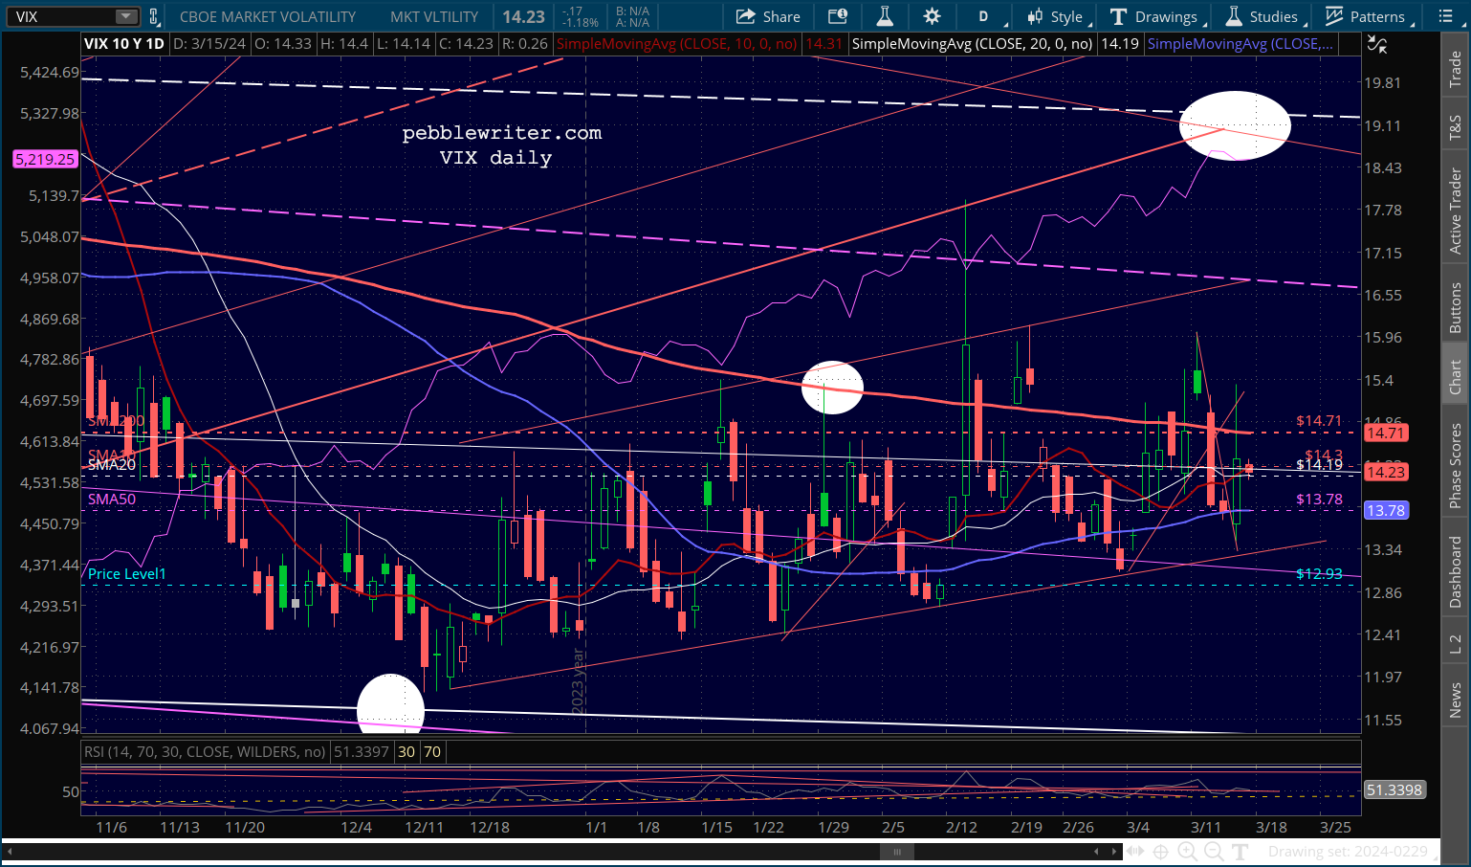Open the symbol link chain icon
This screenshot has width=1471, height=867.
click(153, 16)
